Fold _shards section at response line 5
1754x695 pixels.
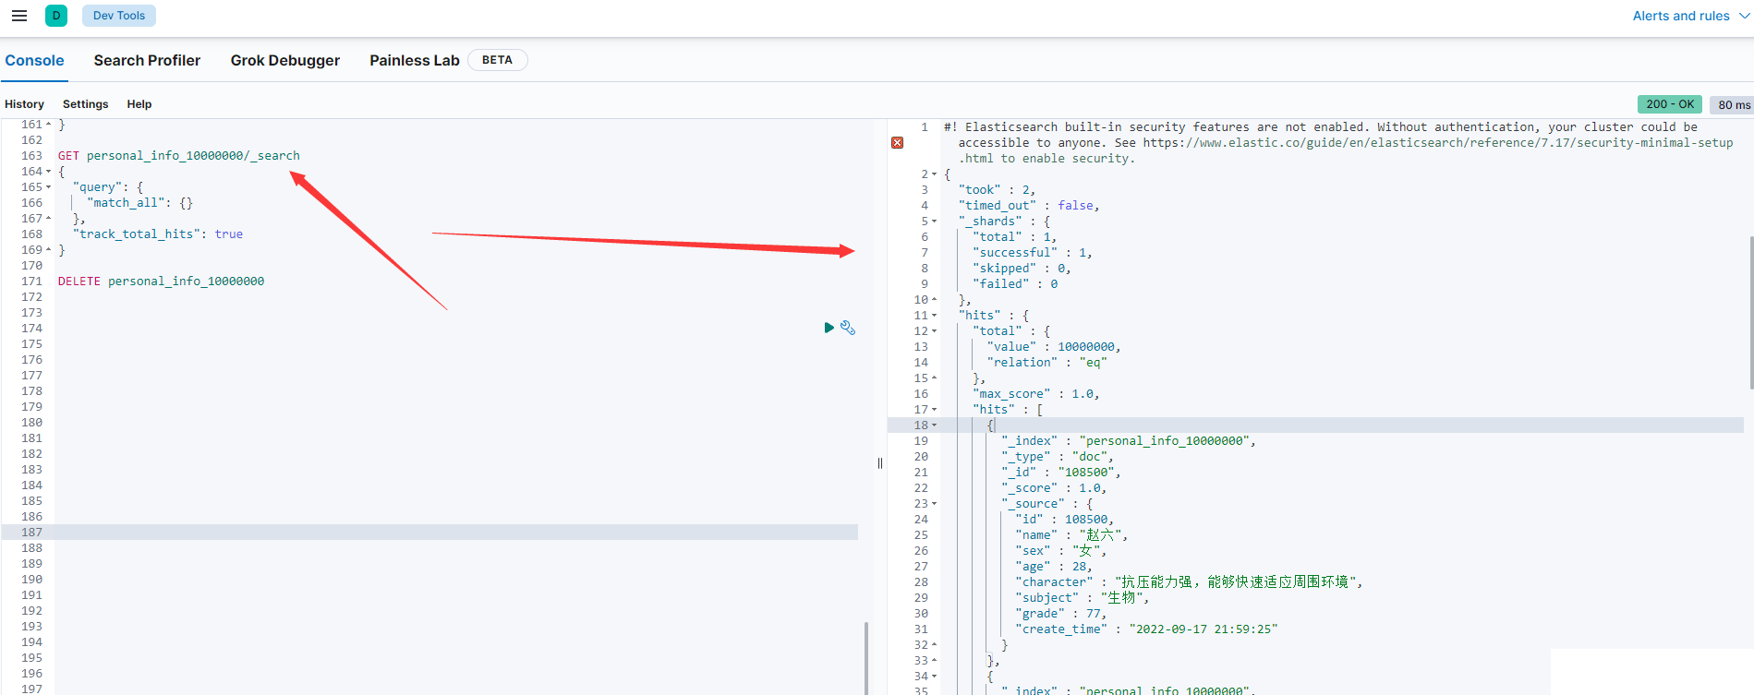coord(934,222)
